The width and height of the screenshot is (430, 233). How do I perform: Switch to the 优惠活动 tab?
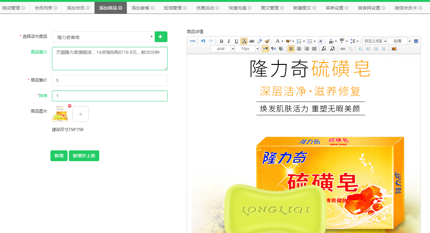(205, 8)
